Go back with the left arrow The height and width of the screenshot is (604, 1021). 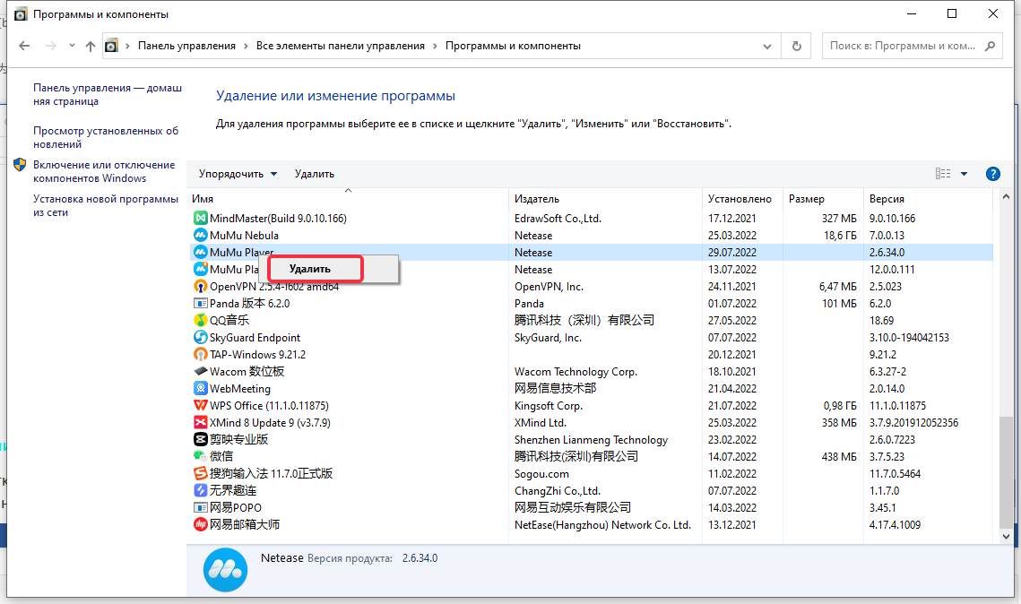pos(24,47)
